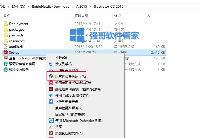
Task: Select 以管理员身份运行(A)
Action: tap(70, 77)
